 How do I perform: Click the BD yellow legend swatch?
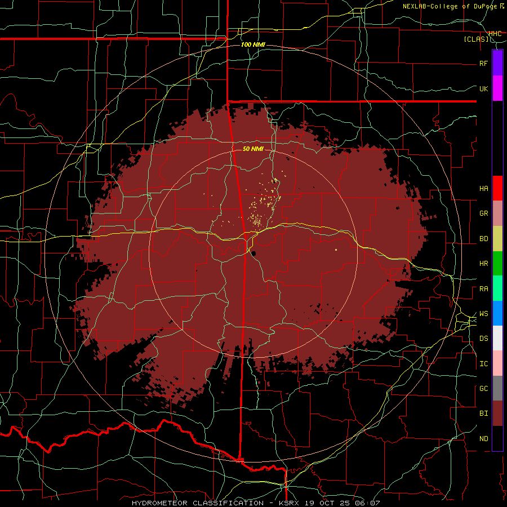(497, 238)
